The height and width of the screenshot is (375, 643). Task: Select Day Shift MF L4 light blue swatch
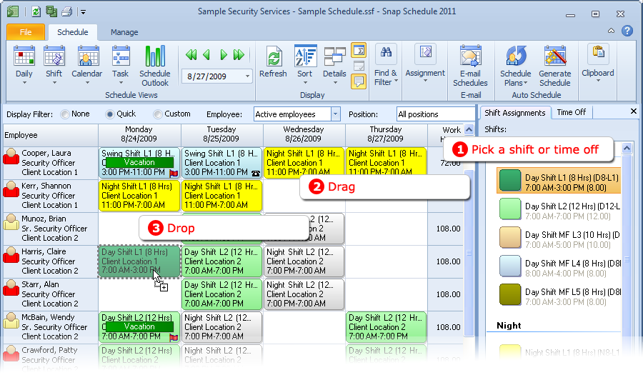click(510, 266)
